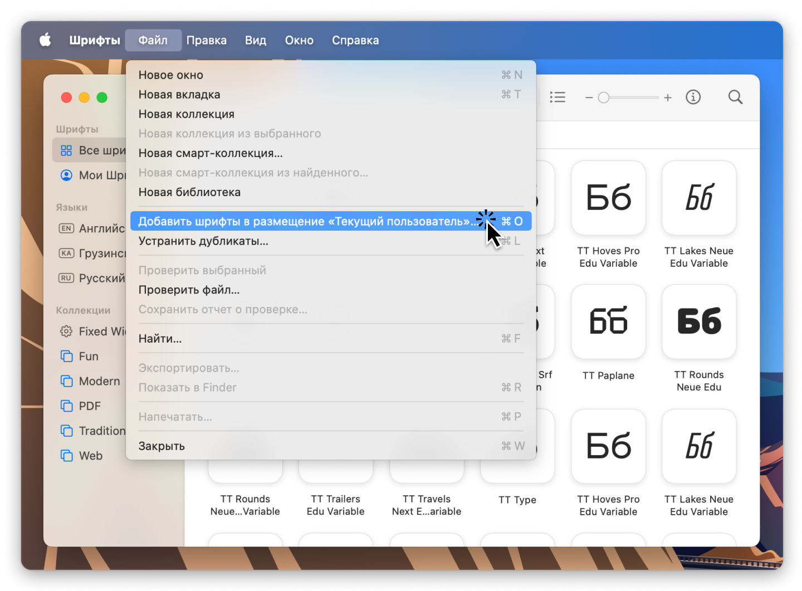Click plus icon to enlarge previews
802x591 pixels.
pos(668,97)
